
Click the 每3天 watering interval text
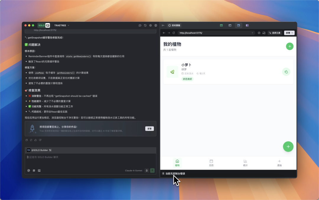coord(202,73)
